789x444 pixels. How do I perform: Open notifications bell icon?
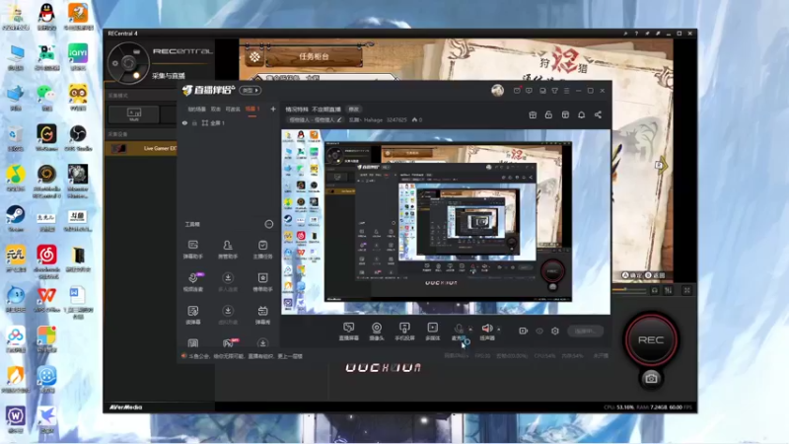[x=582, y=114]
